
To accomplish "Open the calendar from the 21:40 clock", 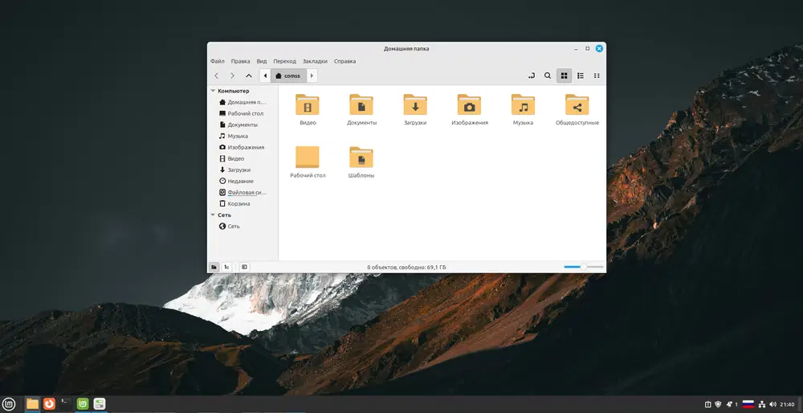I will point(788,404).
